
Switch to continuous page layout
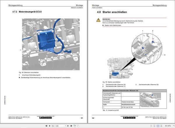pos(154,126)
